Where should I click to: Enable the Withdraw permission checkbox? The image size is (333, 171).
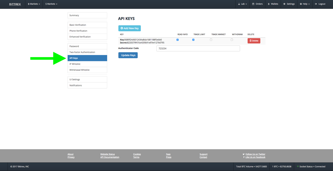click(232, 40)
